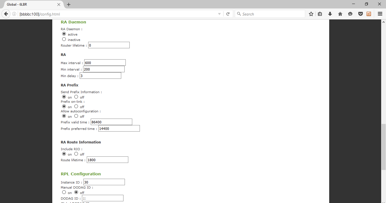The image size is (386, 203).
Task: Click the RA Route Information heading
Action: click(x=81, y=142)
